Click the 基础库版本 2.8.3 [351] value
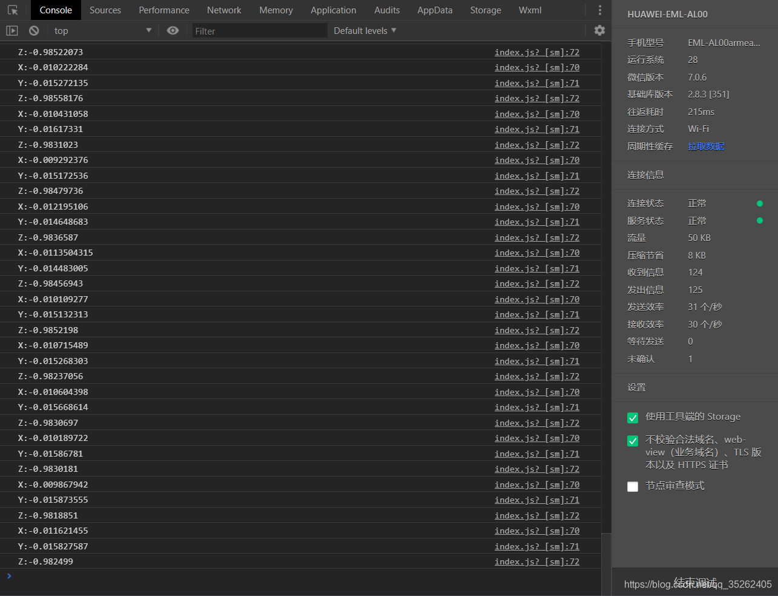The image size is (778, 596). [708, 94]
